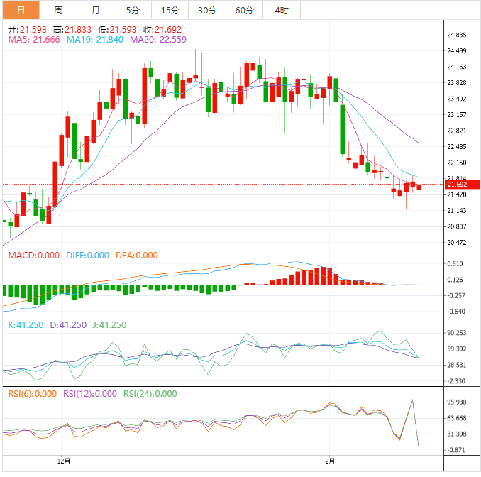Viewport: 481px width, 477px height.
Task: Open the 月 monthly timeframe tab
Action: click(x=96, y=10)
